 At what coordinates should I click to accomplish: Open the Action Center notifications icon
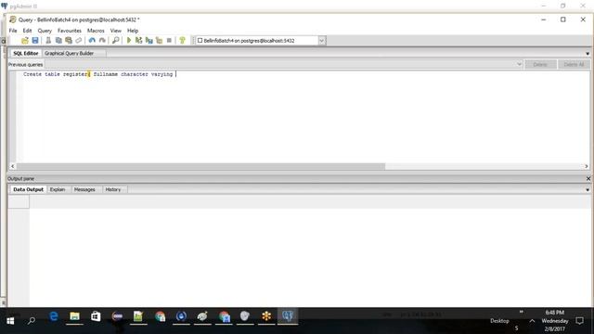pos(579,321)
